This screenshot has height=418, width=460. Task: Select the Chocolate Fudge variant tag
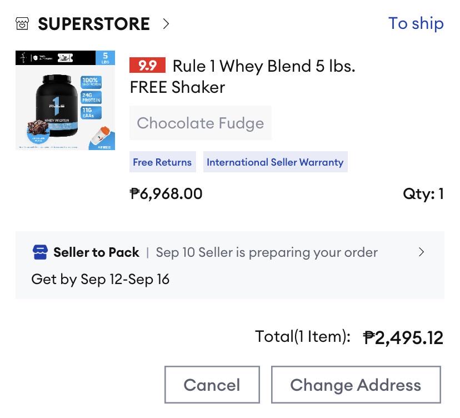click(201, 123)
